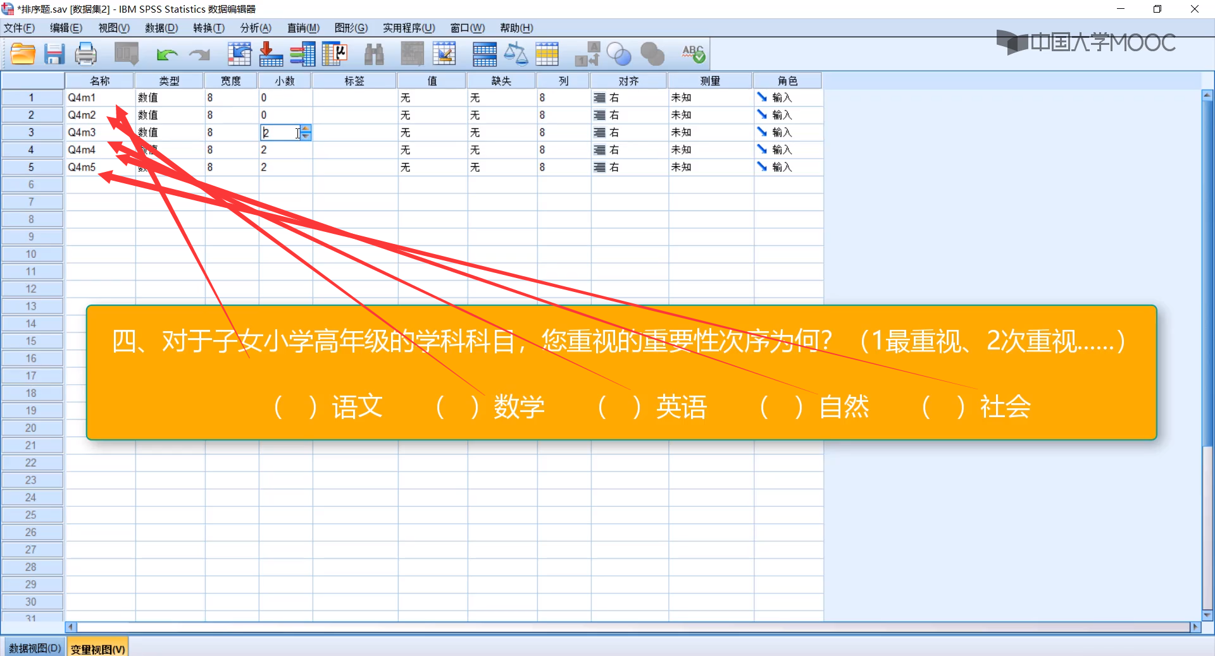Select row header number 1
This screenshot has width=1215, height=656.
(x=31, y=97)
